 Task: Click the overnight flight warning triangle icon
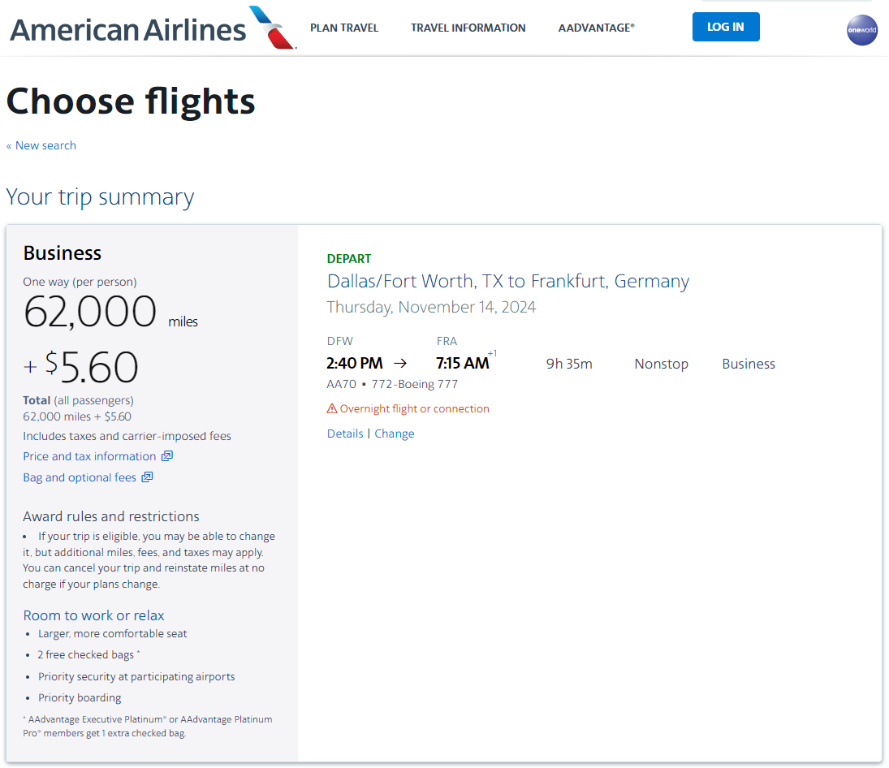332,408
